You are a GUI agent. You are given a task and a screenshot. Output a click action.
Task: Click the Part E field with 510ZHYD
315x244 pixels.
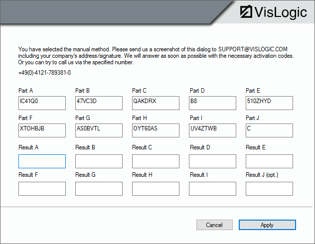[x=269, y=103]
